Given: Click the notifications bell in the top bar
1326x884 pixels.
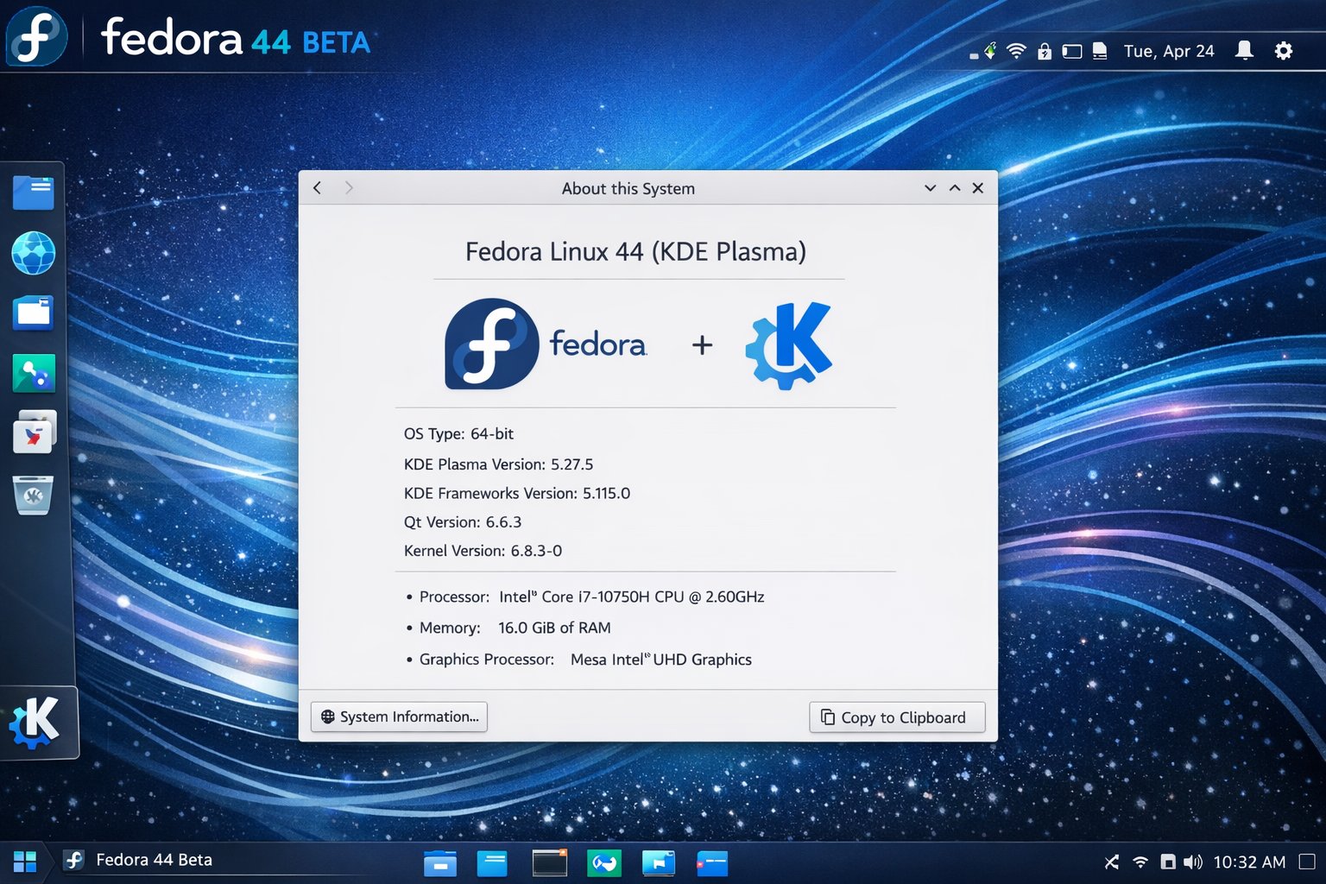Looking at the screenshot, I should coord(1244,50).
